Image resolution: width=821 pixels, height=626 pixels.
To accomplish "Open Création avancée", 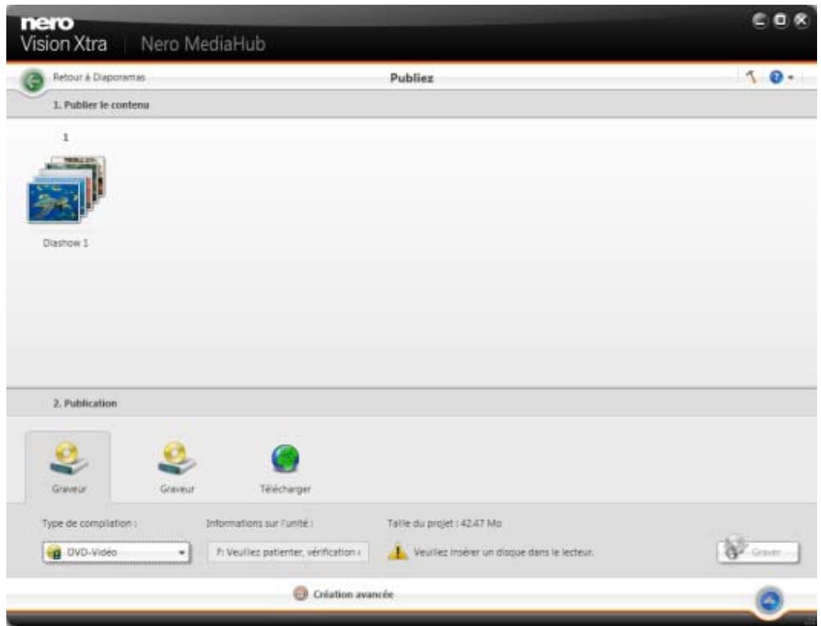I will click(x=343, y=594).
